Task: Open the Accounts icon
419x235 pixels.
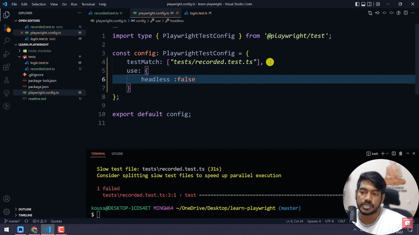Action: click(x=7, y=199)
